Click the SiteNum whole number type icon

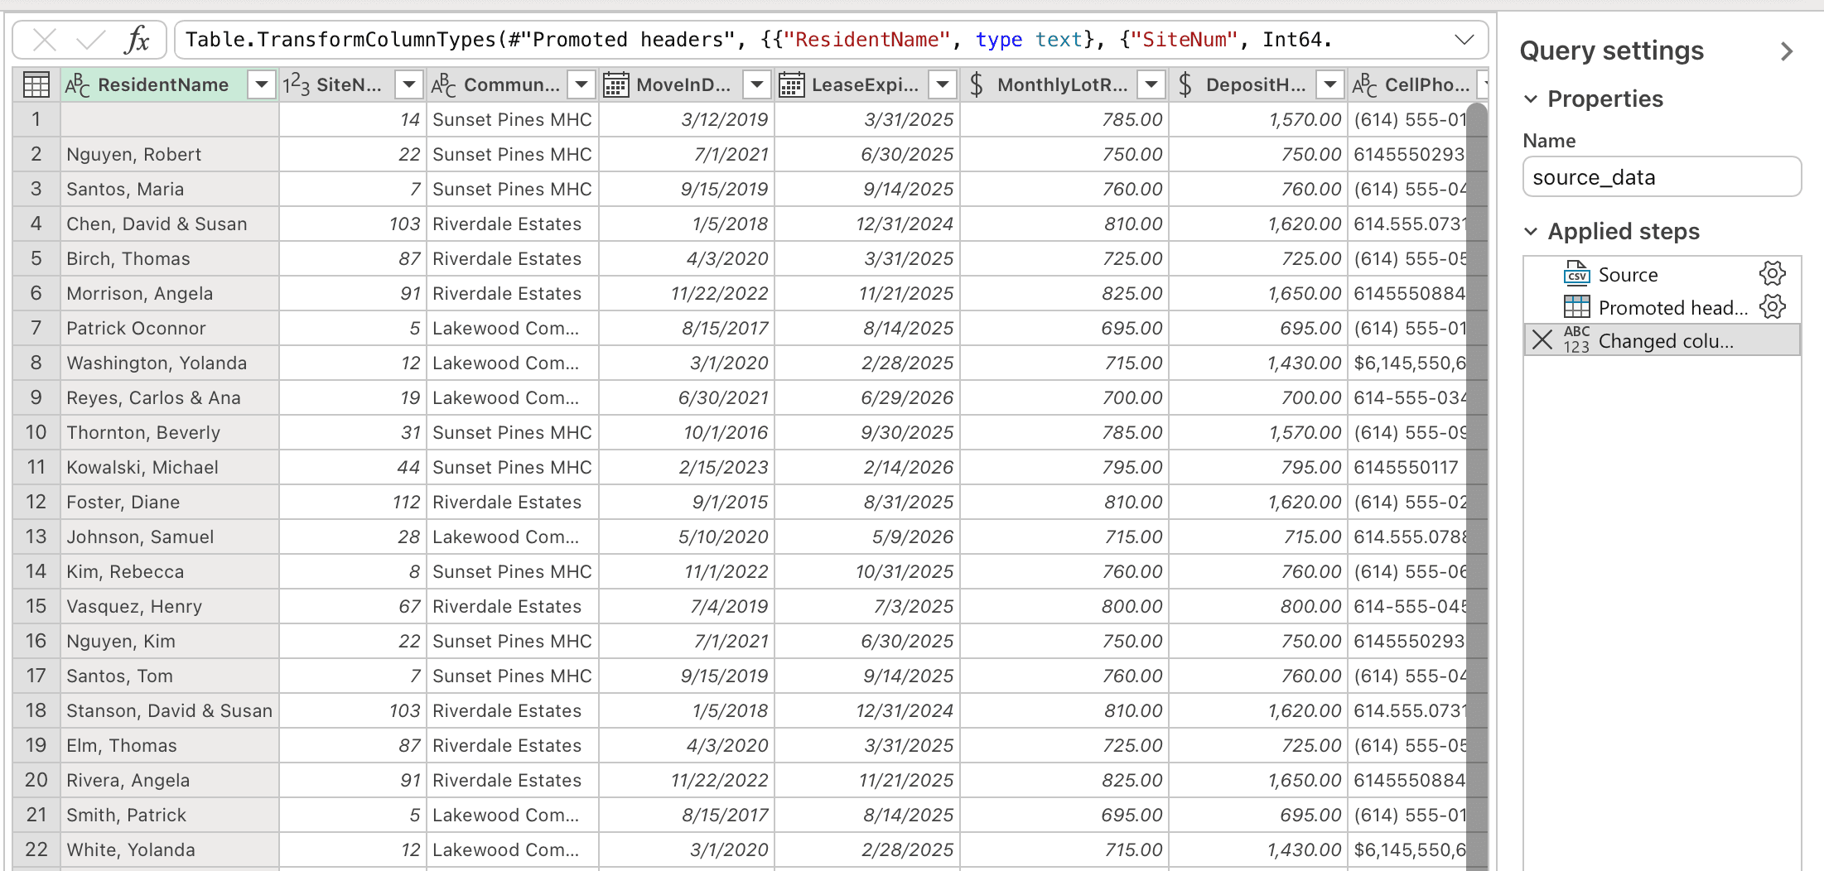[296, 84]
